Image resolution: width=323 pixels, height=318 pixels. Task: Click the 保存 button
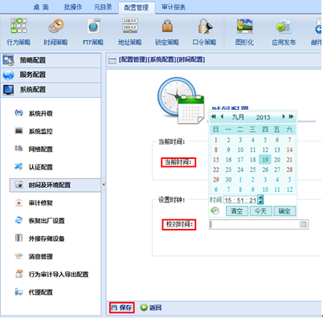(122, 308)
